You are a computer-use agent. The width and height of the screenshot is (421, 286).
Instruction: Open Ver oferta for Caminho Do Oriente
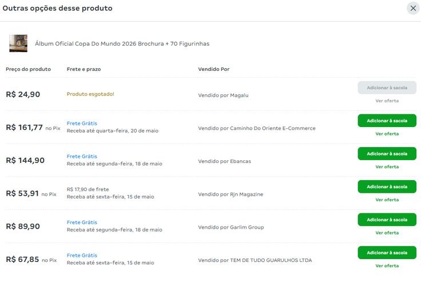pyautogui.click(x=387, y=134)
